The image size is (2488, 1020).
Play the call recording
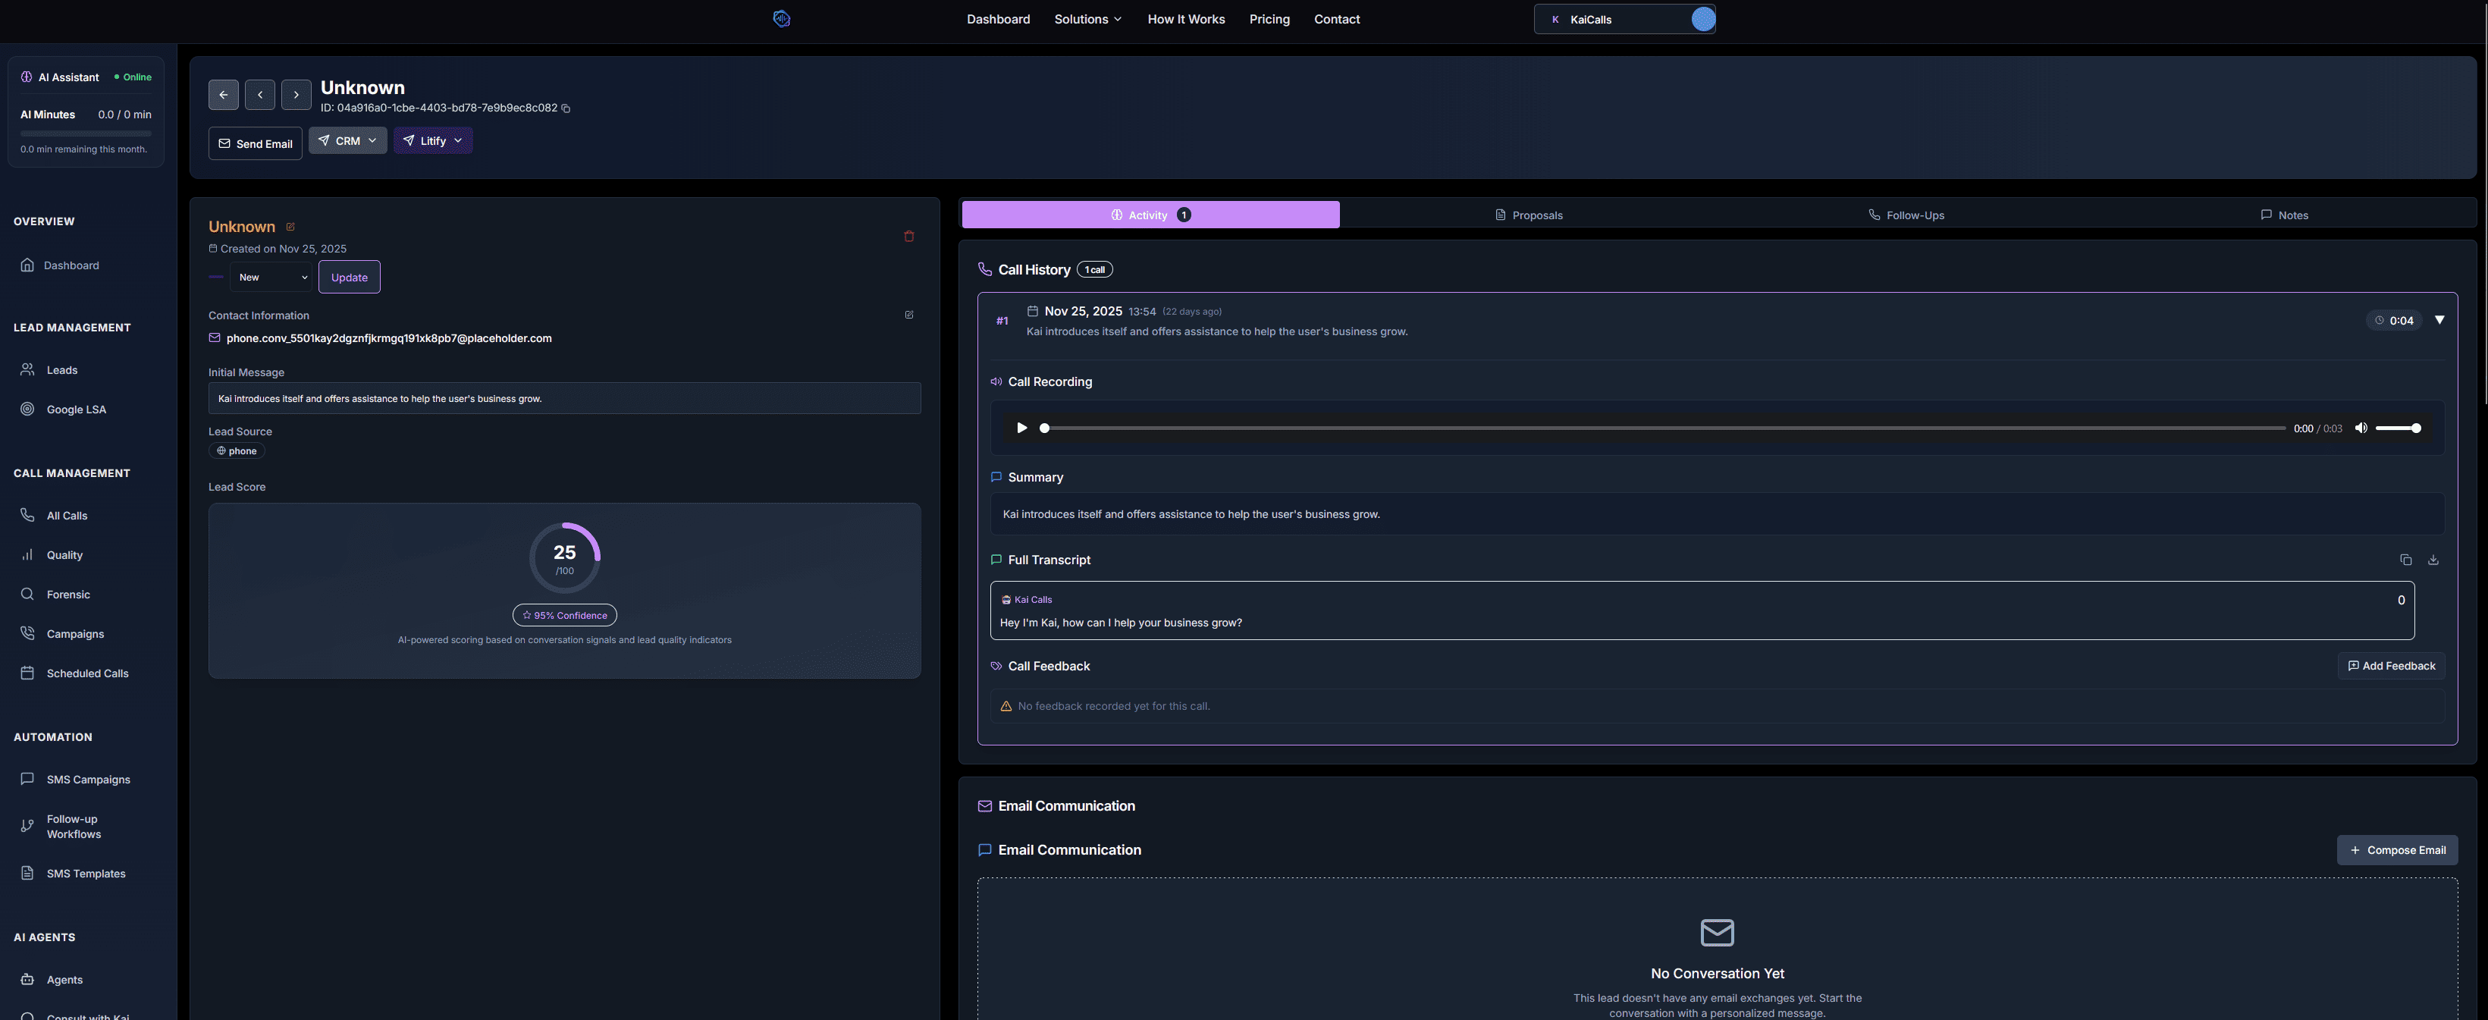(x=1022, y=427)
